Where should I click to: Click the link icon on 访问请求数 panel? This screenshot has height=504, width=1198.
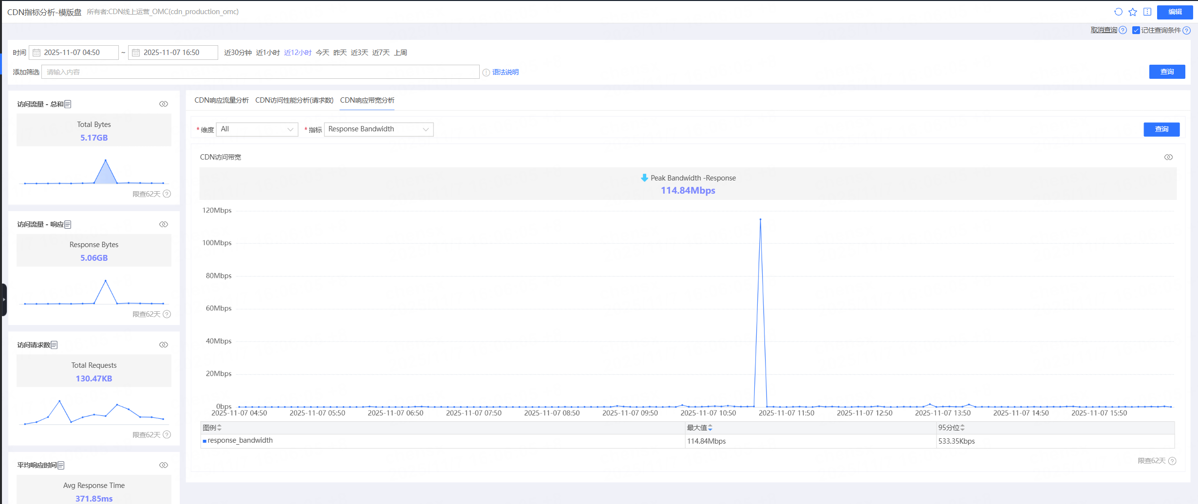164,345
